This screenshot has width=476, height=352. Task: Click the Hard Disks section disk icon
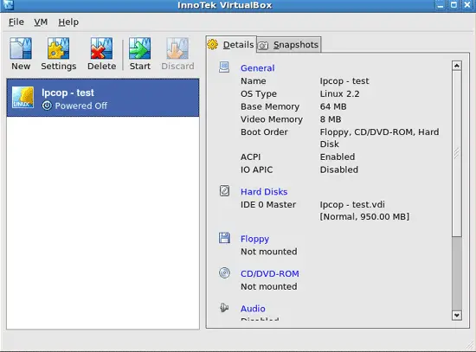click(x=224, y=191)
